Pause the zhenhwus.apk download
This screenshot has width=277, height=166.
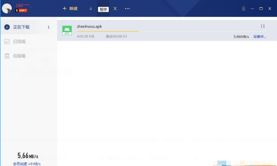[263, 26]
